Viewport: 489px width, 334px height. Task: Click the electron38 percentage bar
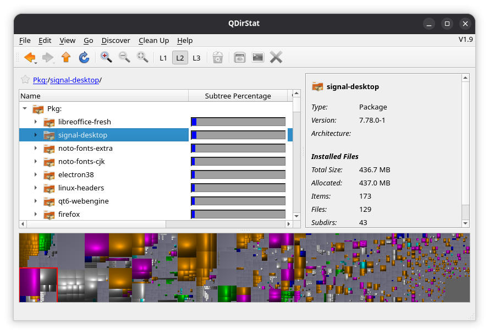238,174
